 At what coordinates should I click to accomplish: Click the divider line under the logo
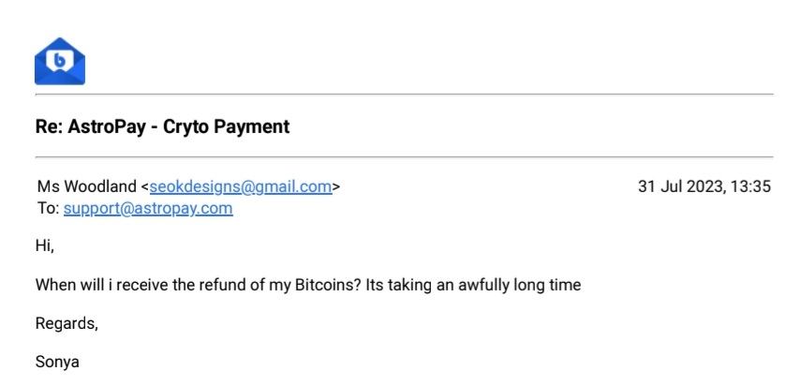tap(404, 95)
